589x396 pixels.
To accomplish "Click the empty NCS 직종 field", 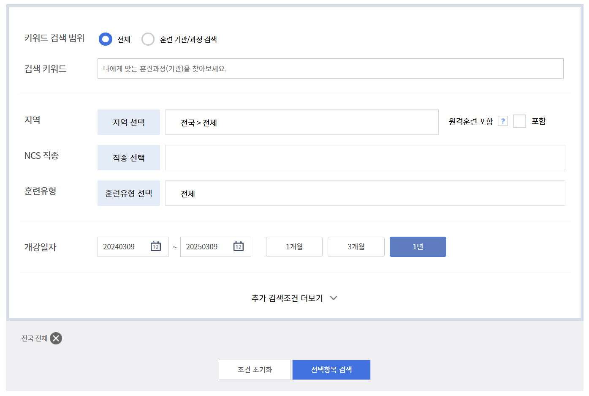I will click(365, 158).
